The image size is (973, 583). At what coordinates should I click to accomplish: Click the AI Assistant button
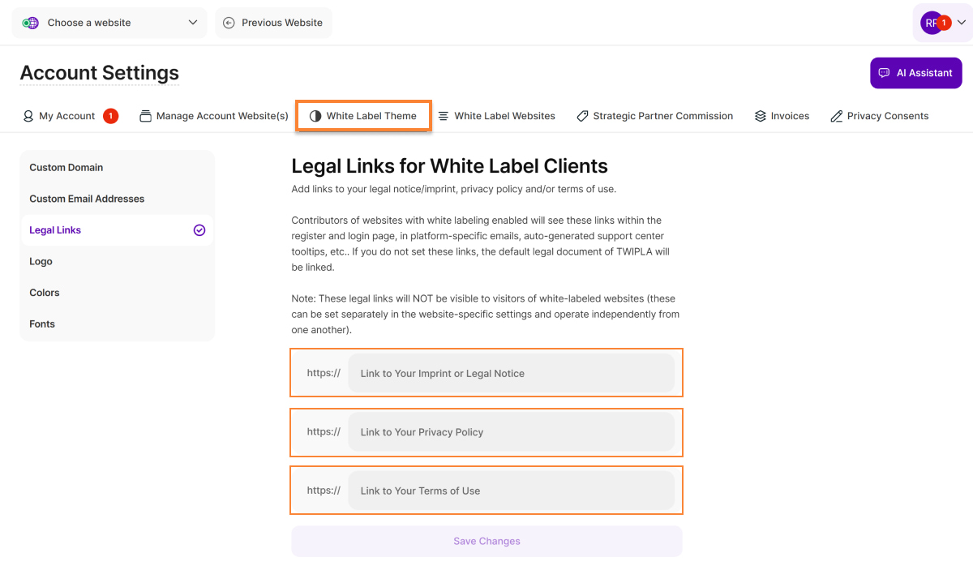click(915, 73)
